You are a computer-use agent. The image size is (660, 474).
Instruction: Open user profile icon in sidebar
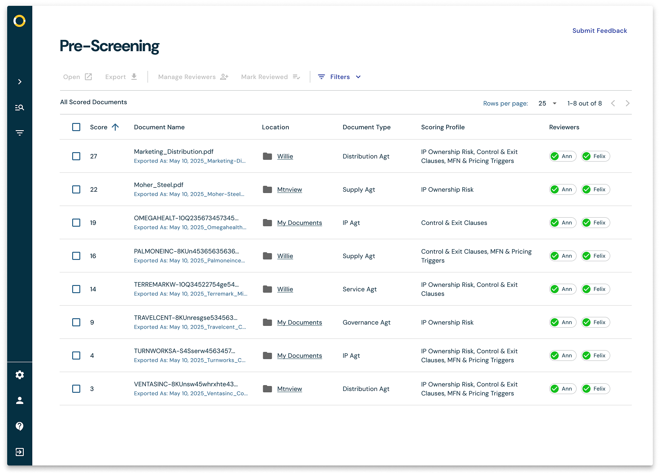19,400
